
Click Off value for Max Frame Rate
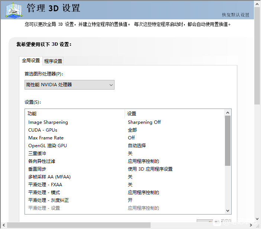click(x=131, y=138)
